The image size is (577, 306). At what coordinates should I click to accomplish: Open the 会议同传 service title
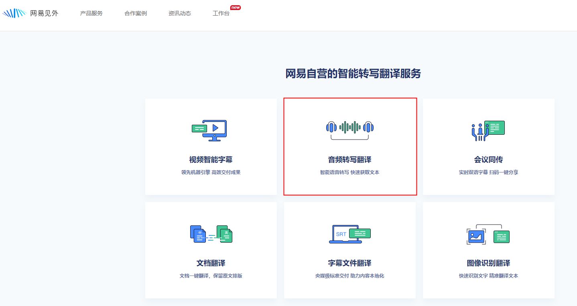(488, 160)
